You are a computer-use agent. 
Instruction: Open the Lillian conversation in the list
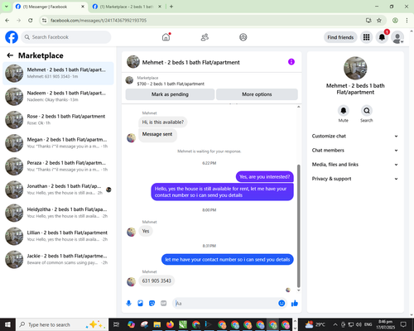(x=58, y=236)
